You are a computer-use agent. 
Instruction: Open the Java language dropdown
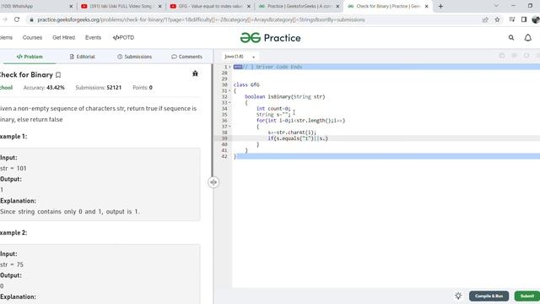240,57
